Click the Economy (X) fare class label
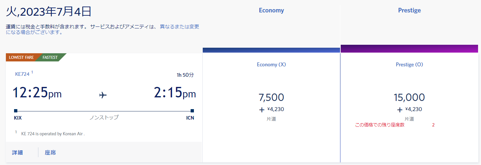481x165 pixels. click(271, 65)
